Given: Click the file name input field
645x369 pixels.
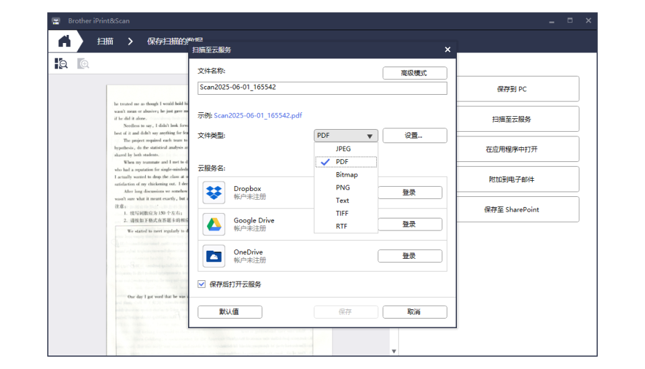Looking at the screenshot, I should 322,87.
